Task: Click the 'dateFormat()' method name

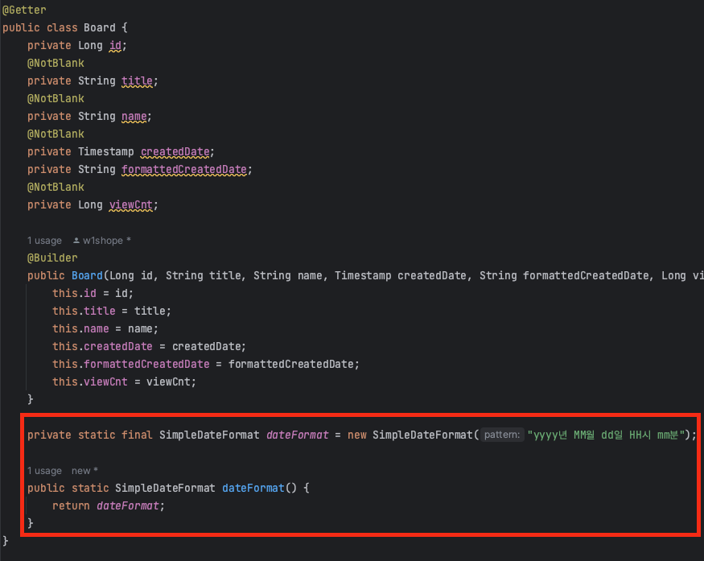Action: click(x=253, y=489)
